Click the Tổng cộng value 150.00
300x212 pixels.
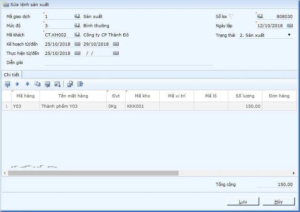(x=285, y=184)
